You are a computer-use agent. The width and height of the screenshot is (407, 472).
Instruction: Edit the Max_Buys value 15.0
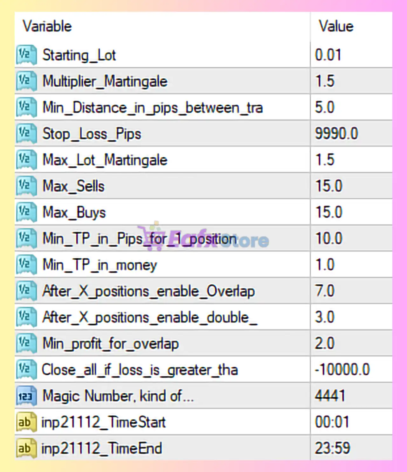coord(329,212)
